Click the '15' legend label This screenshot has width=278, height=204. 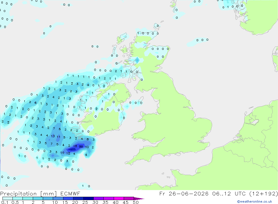coord(65,202)
